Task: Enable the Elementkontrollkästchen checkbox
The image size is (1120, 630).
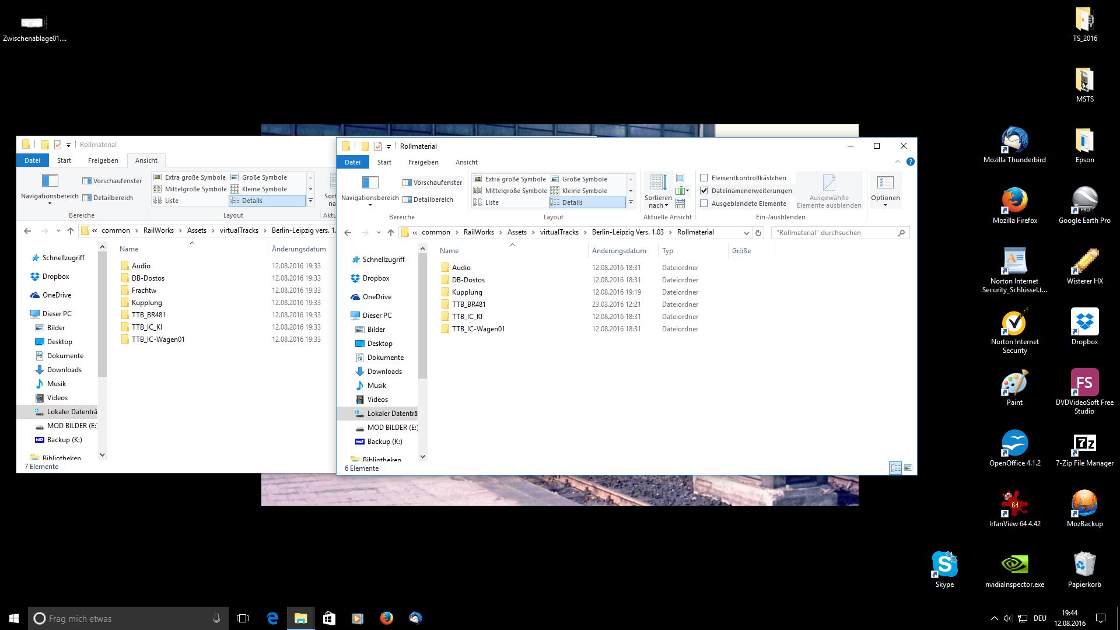Action: click(x=704, y=178)
